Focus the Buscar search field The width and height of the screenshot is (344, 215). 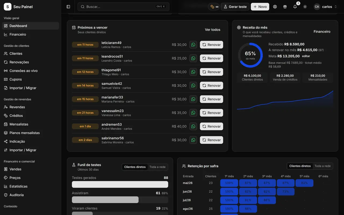pyautogui.click(x=123, y=7)
